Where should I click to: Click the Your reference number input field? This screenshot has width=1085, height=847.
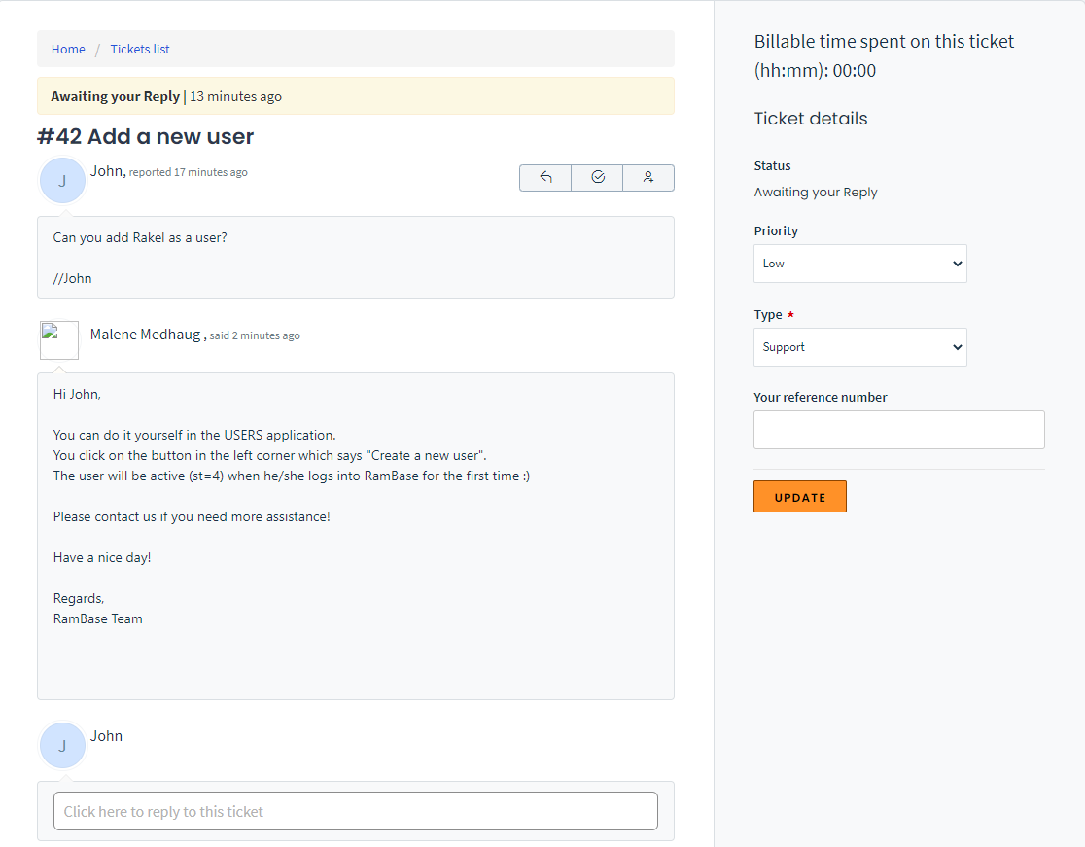click(x=898, y=429)
